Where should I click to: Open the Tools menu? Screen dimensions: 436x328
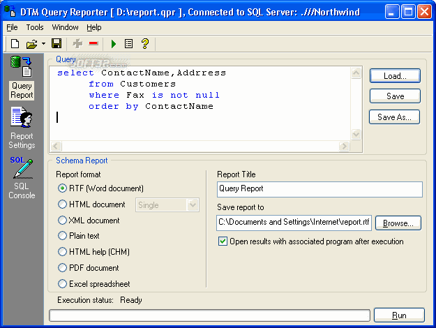point(35,27)
